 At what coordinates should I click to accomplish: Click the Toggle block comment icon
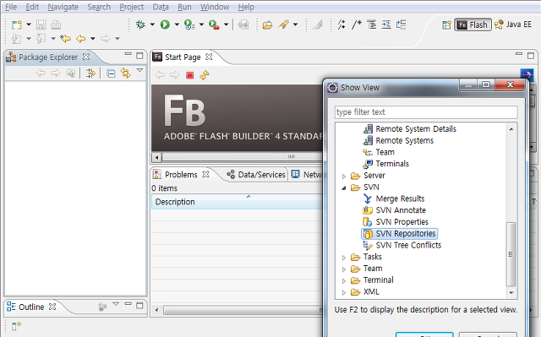click(x=357, y=24)
